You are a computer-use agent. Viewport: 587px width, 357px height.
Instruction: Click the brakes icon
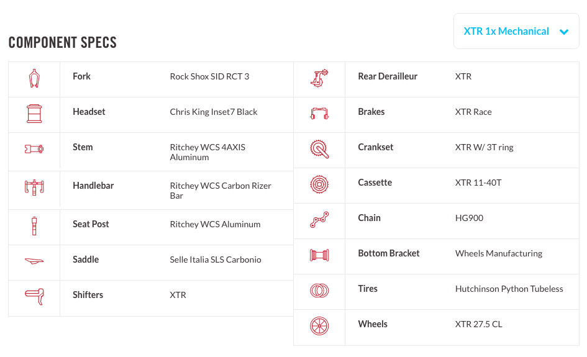click(319, 114)
